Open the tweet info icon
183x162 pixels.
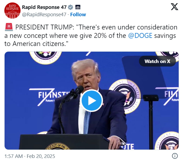[175, 156]
